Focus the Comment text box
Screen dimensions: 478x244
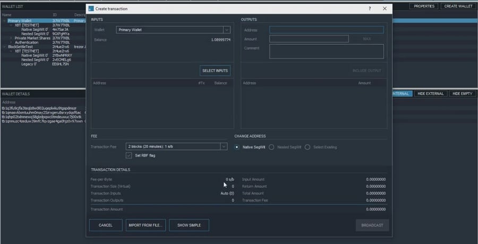tap(326, 51)
